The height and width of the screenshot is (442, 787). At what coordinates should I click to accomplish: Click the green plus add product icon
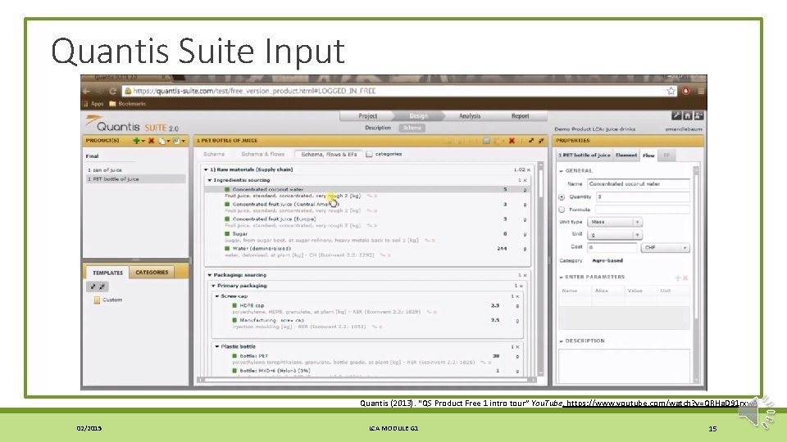point(137,141)
